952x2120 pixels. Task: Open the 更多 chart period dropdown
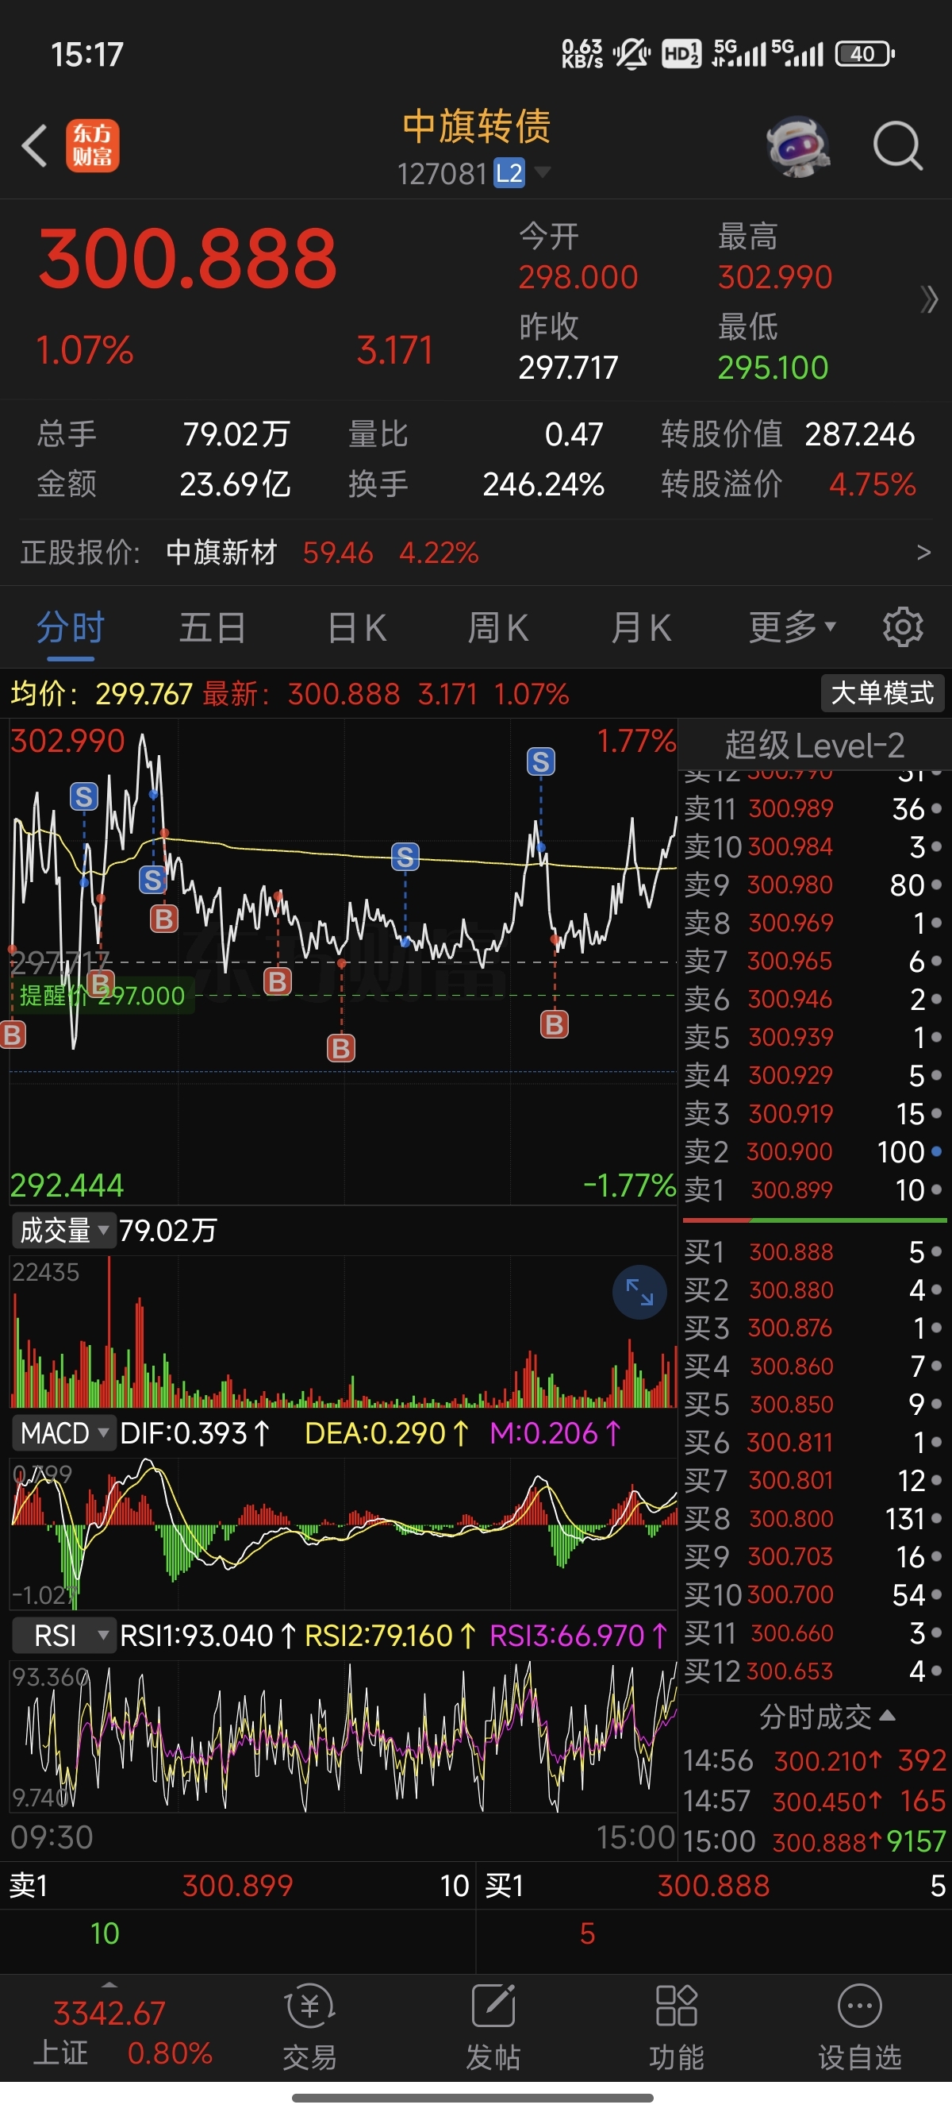click(x=793, y=628)
